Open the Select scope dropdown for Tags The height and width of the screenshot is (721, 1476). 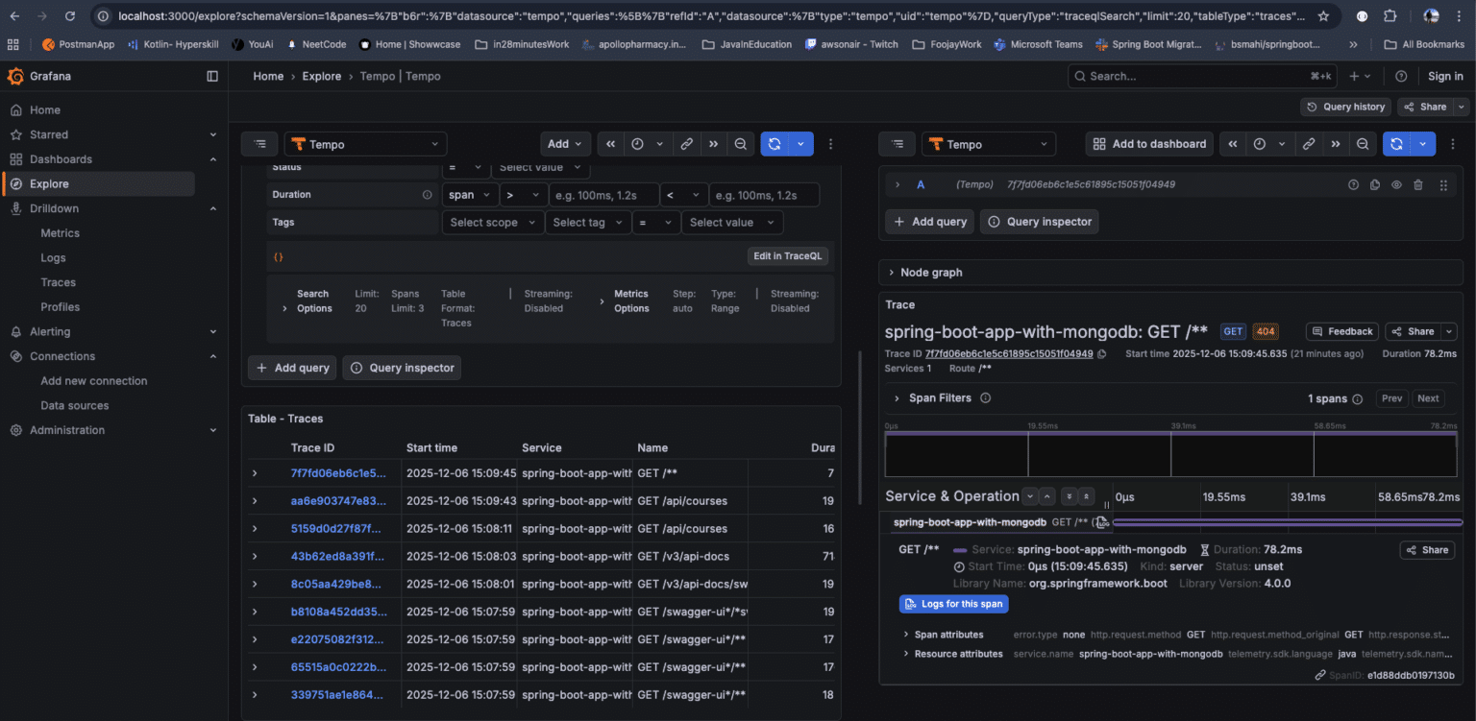tap(492, 223)
